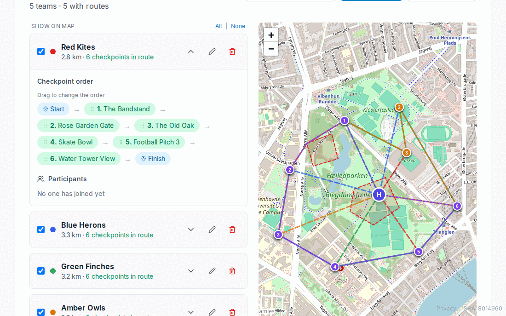Select the 2. Rose Garden Gate chip
506x316 pixels.
pyautogui.click(x=78, y=126)
